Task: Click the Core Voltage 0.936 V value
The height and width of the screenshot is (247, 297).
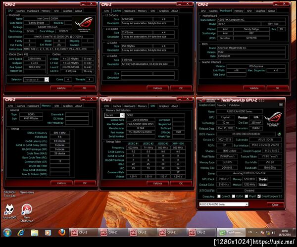Action: [63, 31]
